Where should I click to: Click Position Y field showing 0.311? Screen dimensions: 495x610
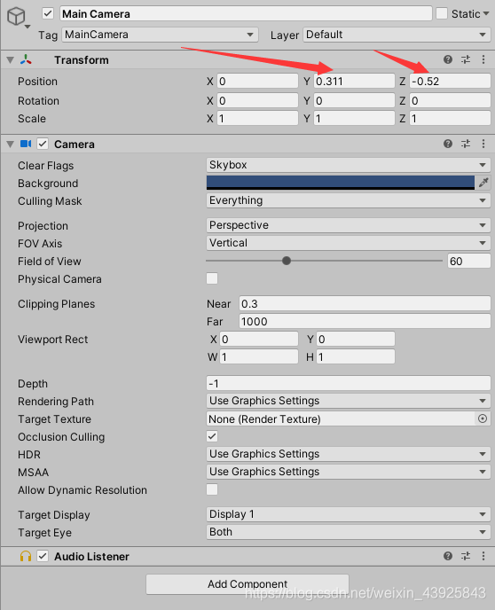point(354,81)
